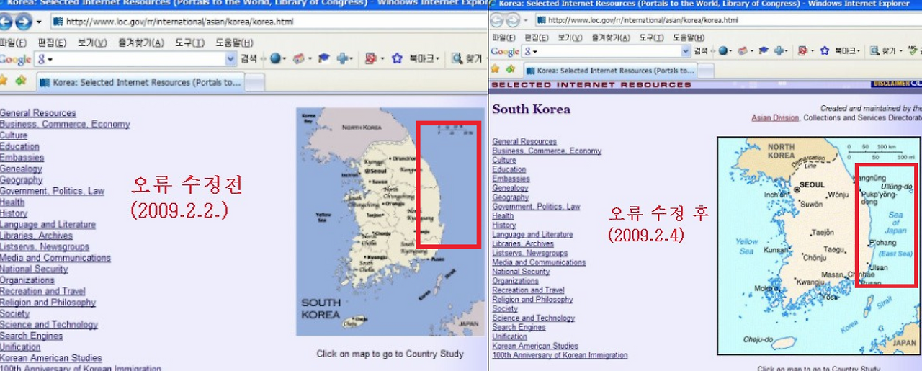Click 검색 button in right window's Google toolbar
922x371 pixels.
click(701, 51)
